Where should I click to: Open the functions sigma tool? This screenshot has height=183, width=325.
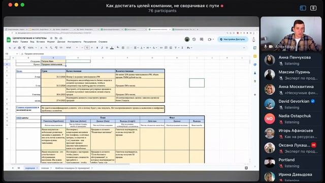pos(182,48)
